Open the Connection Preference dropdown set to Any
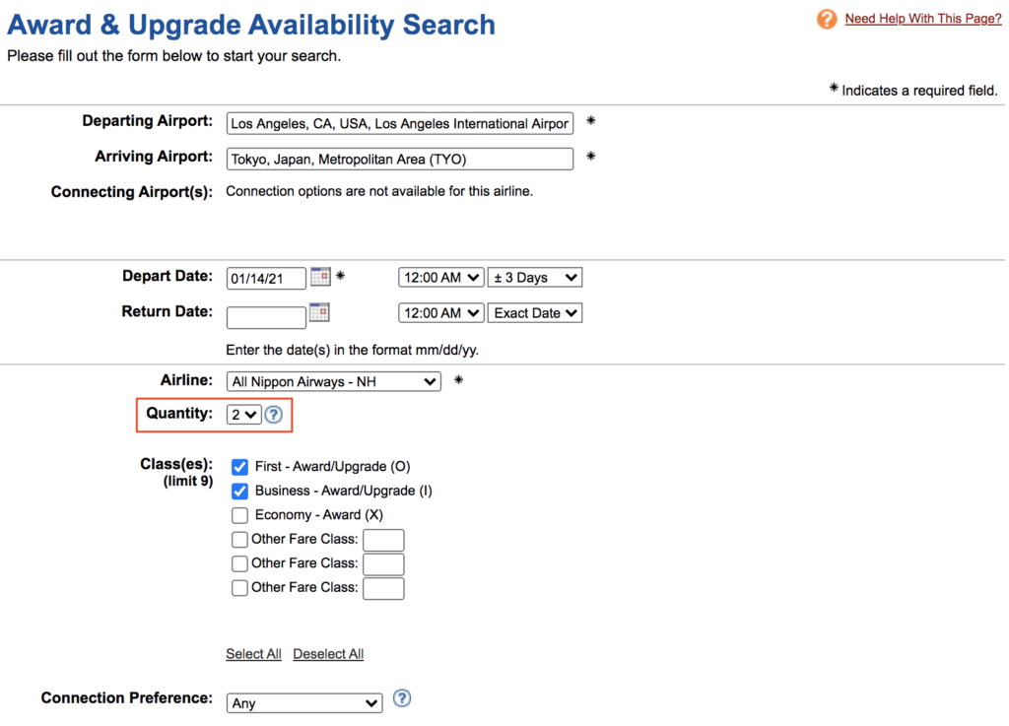The height and width of the screenshot is (726, 1009). pos(304,703)
